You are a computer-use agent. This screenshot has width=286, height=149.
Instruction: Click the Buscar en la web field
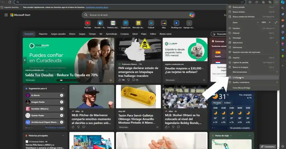click(138, 15)
